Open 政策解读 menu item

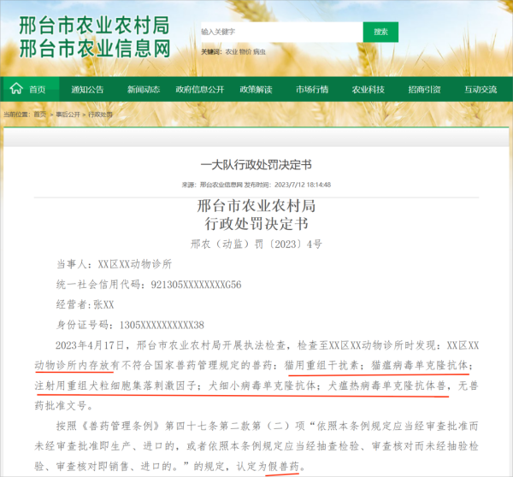coord(256,89)
